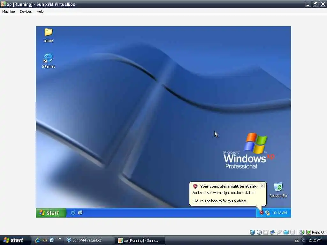Expand the host quick launch chevron
Viewport: 327px width, 245px height.
coord(60,239)
